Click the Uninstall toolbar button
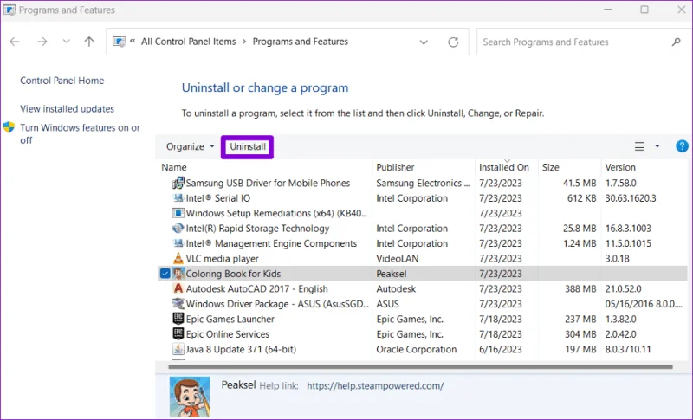Viewport: 693px width, 420px height. pos(248,146)
